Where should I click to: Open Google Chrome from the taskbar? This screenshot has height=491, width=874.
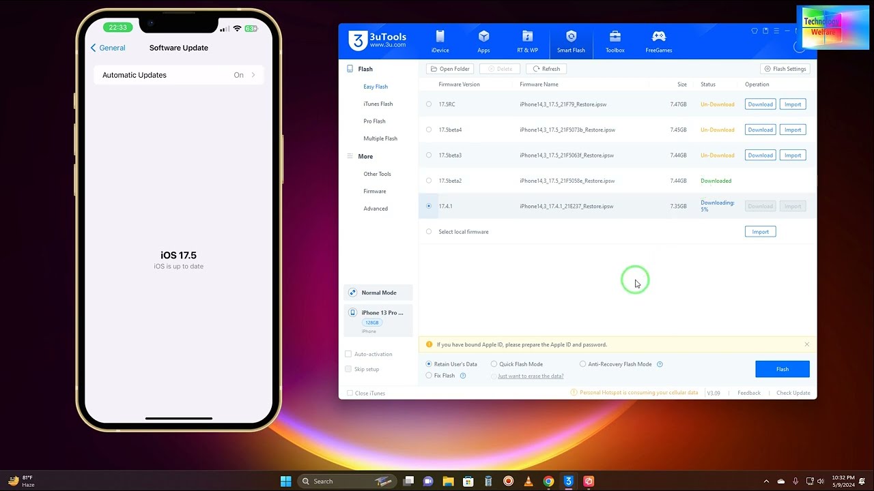(x=548, y=481)
